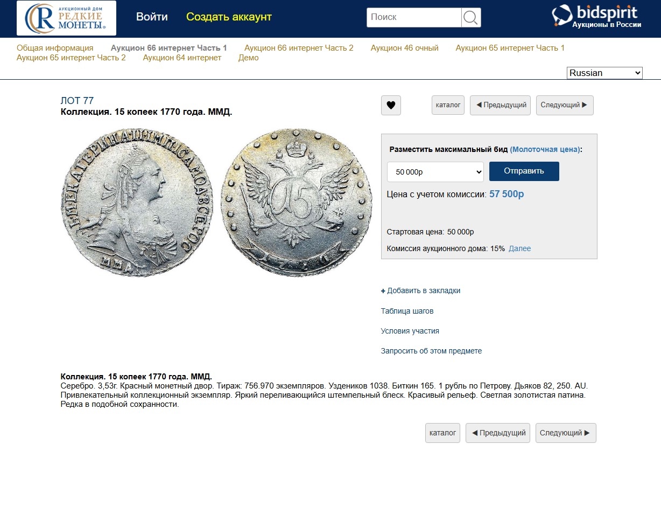The image size is (661, 520).
Task: Open the Таблица шагов link
Action: tap(407, 311)
